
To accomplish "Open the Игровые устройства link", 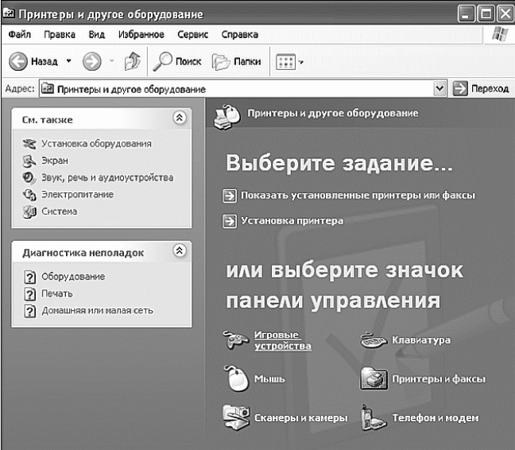I will pyautogui.click(x=283, y=340).
